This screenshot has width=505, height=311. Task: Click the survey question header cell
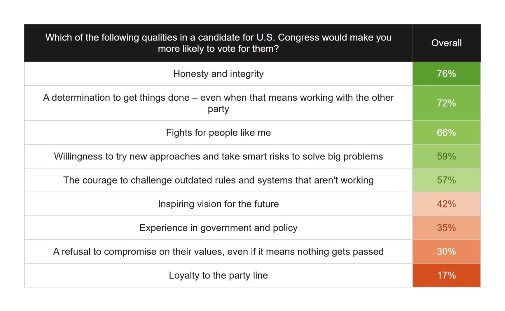tap(218, 43)
